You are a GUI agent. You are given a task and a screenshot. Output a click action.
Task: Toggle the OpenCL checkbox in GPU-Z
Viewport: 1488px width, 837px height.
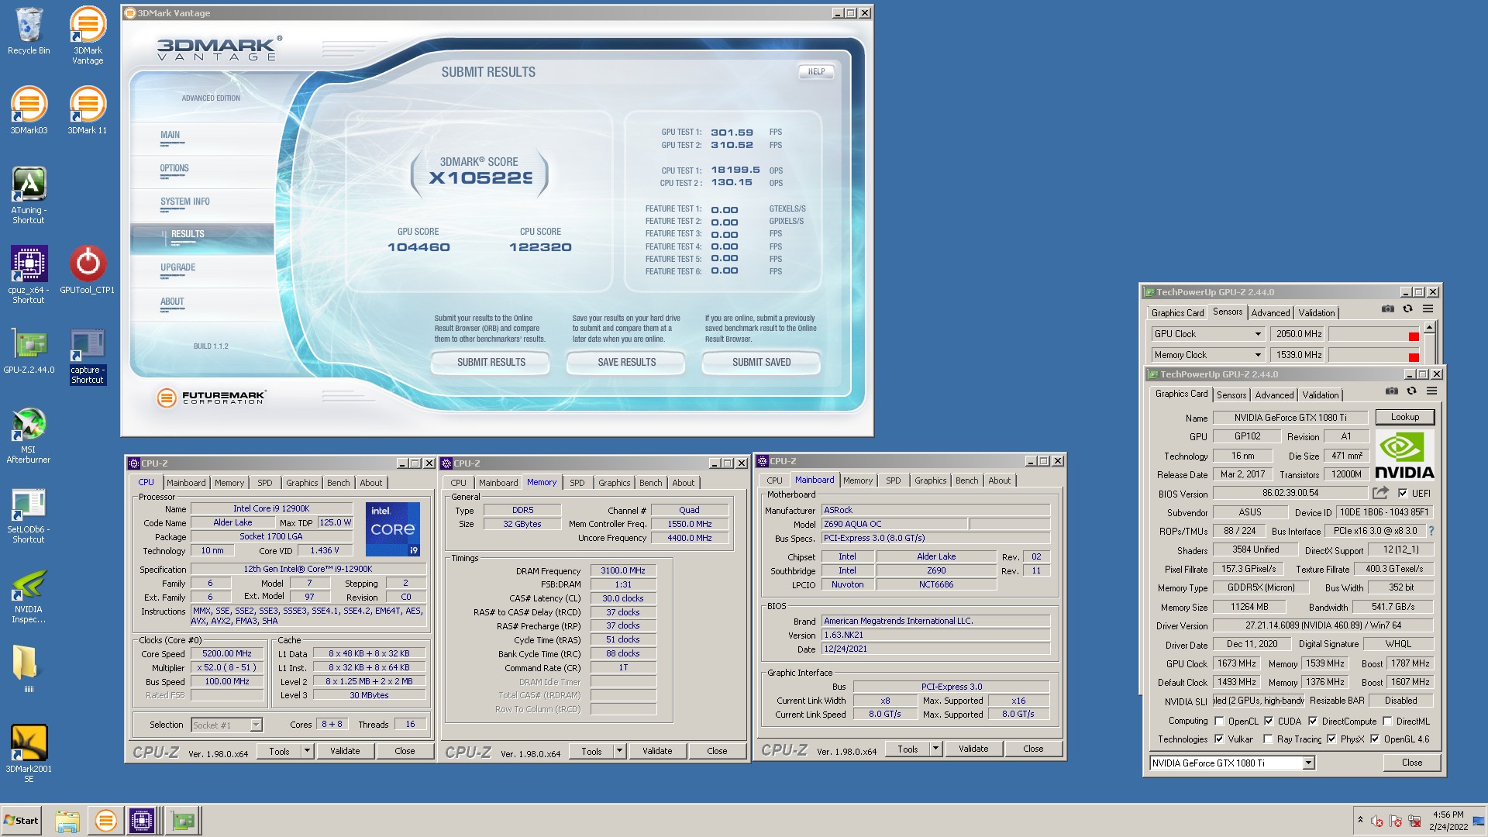1219,722
